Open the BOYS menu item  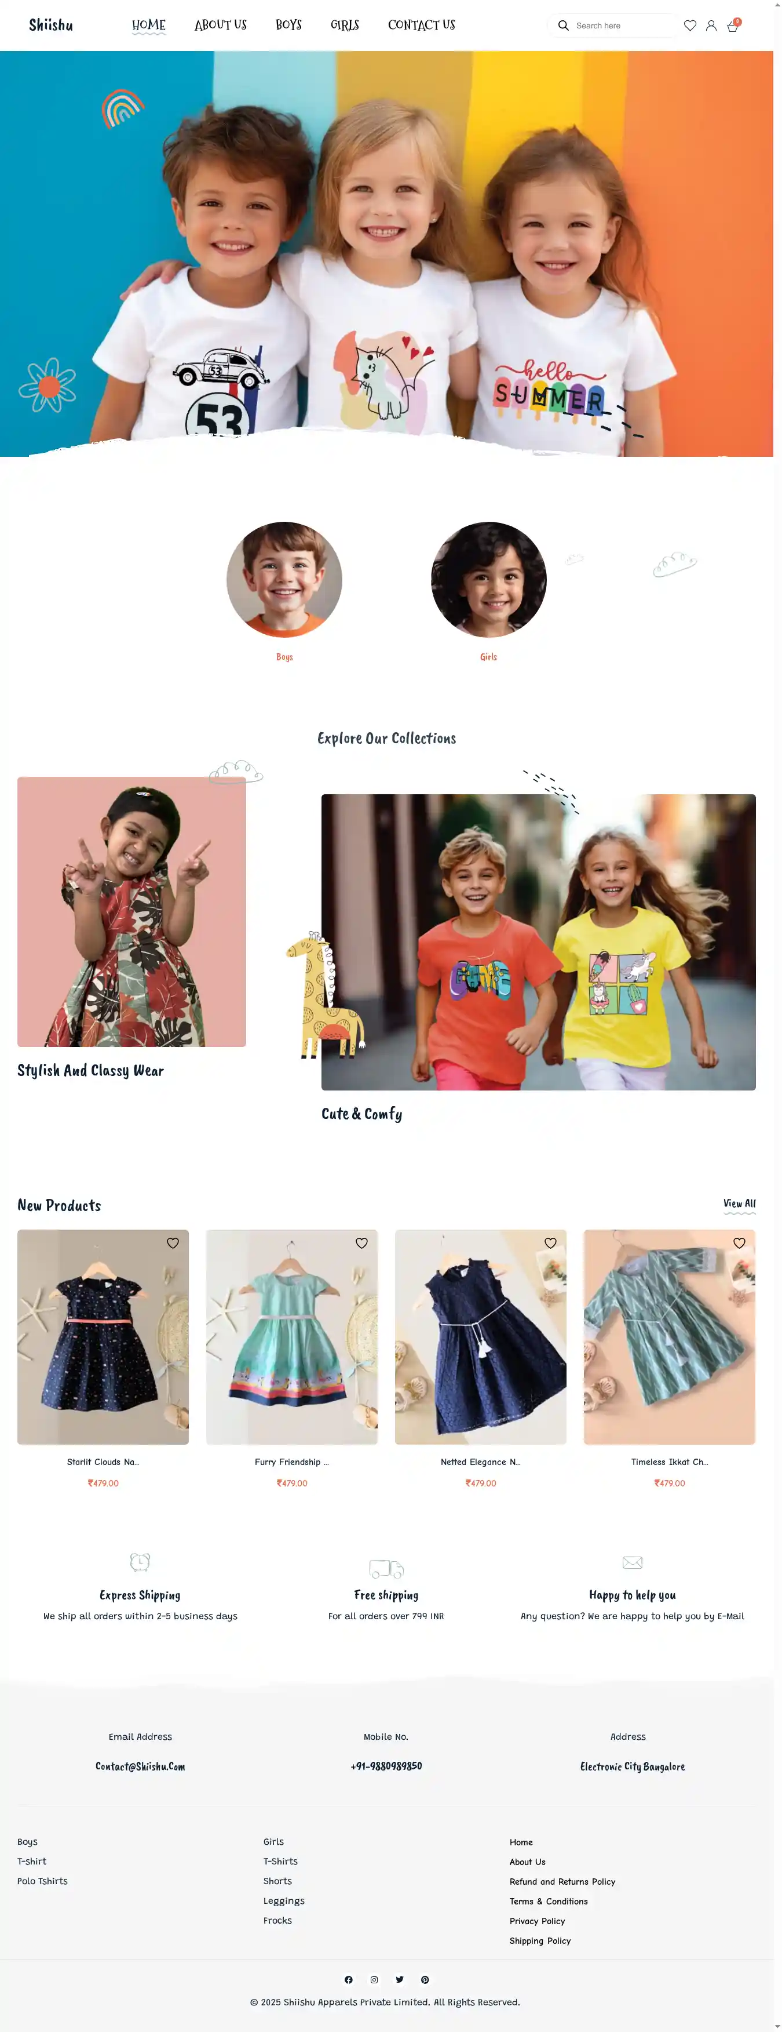(288, 26)
